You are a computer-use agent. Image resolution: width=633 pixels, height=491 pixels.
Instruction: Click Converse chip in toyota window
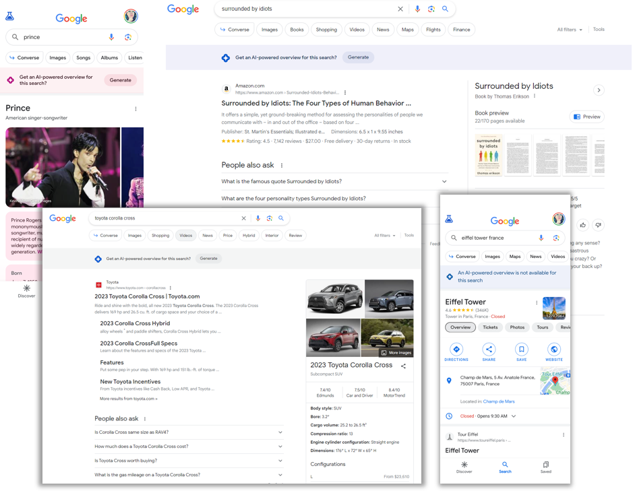[105, 236]
